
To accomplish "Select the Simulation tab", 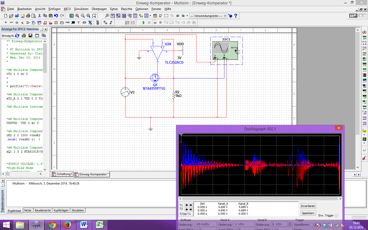I will coord(78,210).
